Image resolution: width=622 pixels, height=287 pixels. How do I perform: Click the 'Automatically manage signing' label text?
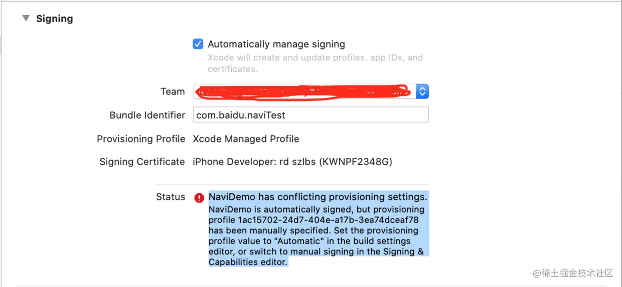click(276, 44)
